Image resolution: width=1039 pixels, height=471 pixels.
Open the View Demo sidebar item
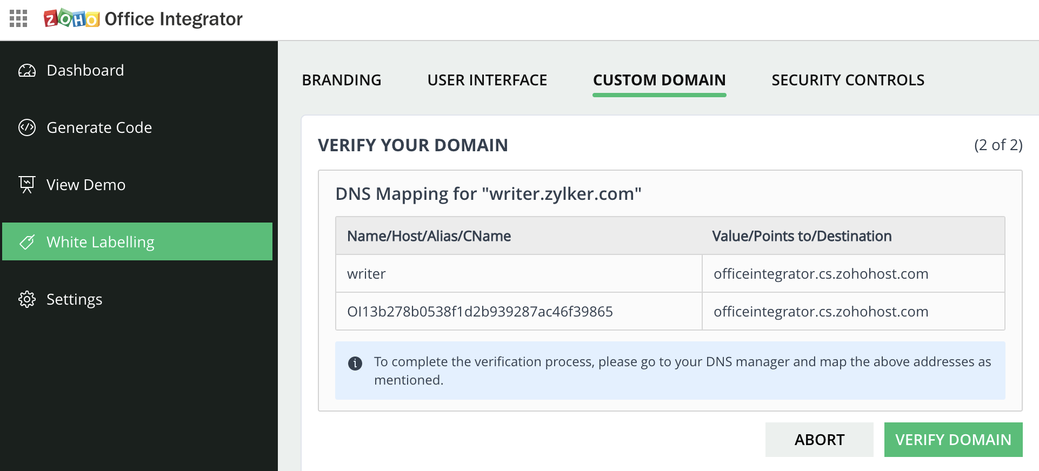(86, 185)
